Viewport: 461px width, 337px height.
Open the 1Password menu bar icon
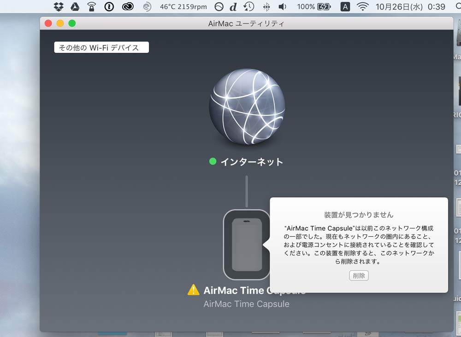pyautogui.click(x=109, y=6)
